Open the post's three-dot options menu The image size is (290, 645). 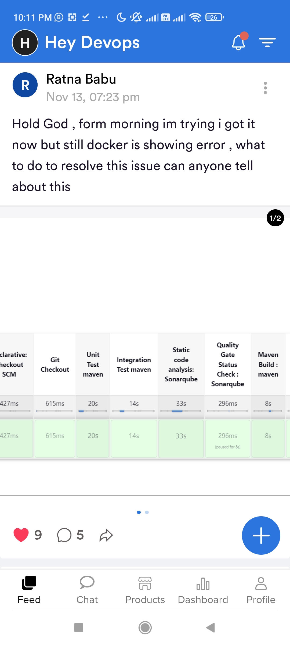[265, 88]
